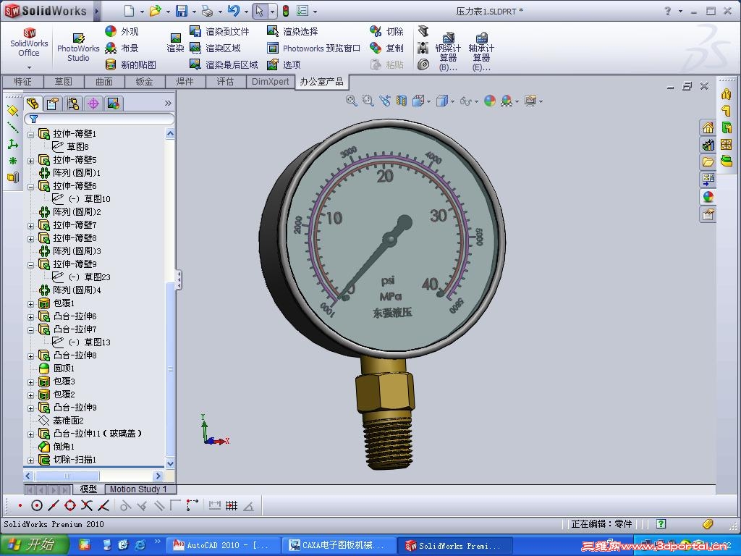Click the 外观 appearance button
Viewport: 741px width, 556px height.
122,31
